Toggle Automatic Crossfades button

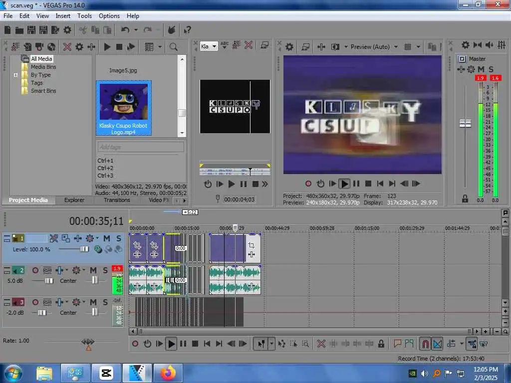[x=437, y=344]
